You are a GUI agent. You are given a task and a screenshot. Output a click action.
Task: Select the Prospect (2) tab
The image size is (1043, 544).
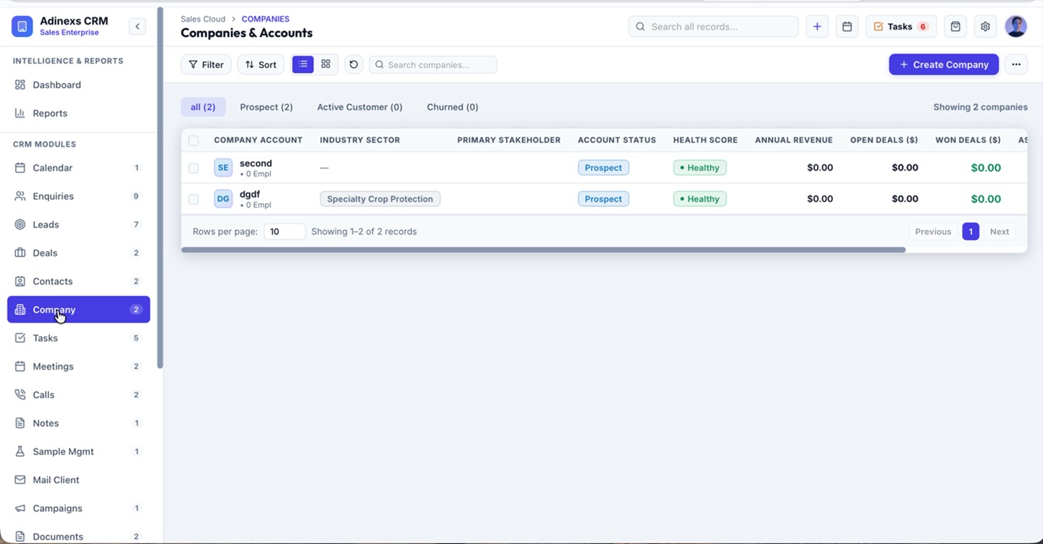(267, 107)
